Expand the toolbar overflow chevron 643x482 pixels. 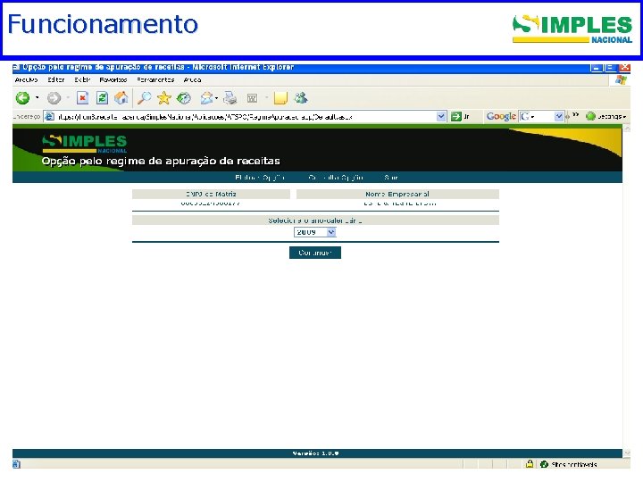pos(575,115)
